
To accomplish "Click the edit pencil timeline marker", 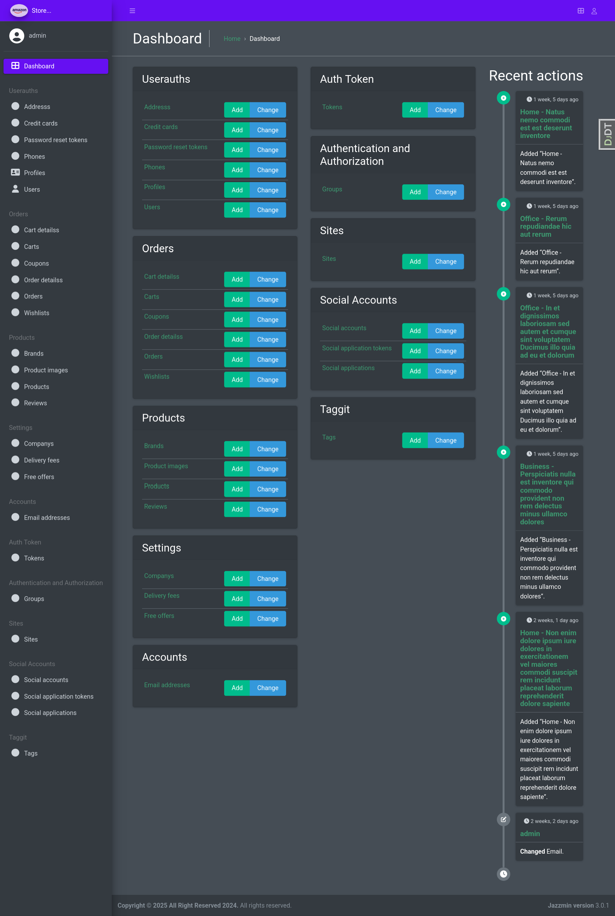I will (x=503, y=820).
